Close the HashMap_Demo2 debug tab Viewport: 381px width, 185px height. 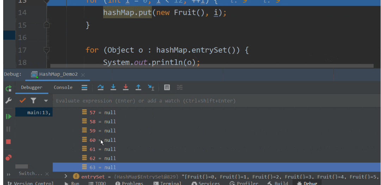click(83, 75)
